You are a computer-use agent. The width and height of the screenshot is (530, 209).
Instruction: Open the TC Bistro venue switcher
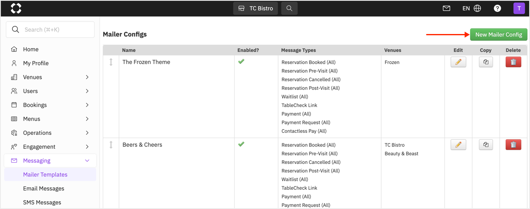pos(256,8)
